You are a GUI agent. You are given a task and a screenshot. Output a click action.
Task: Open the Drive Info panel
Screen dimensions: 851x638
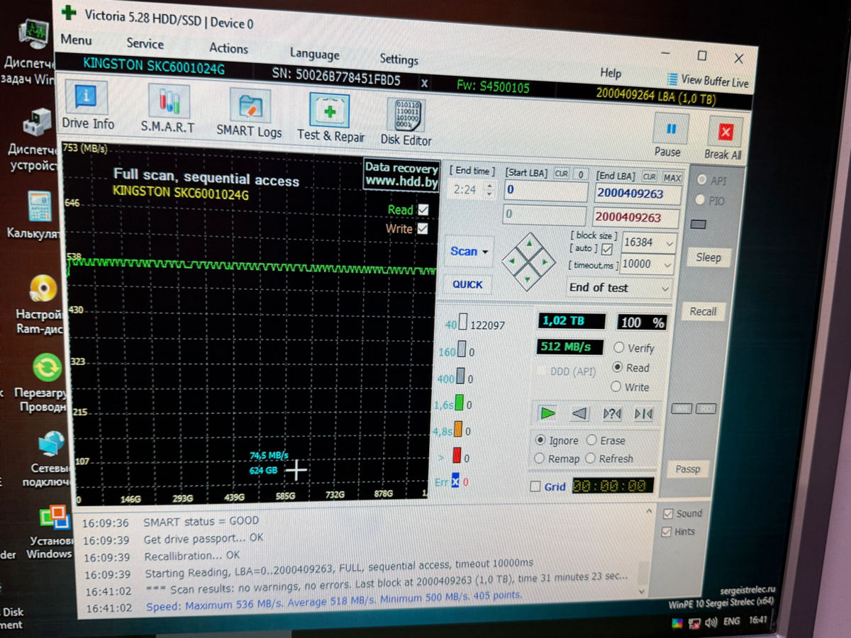click(87, 104)
